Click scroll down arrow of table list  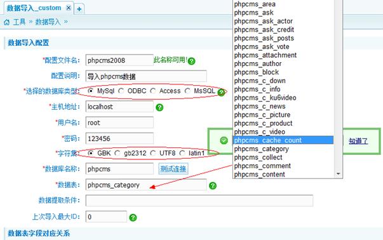[339, 174]
